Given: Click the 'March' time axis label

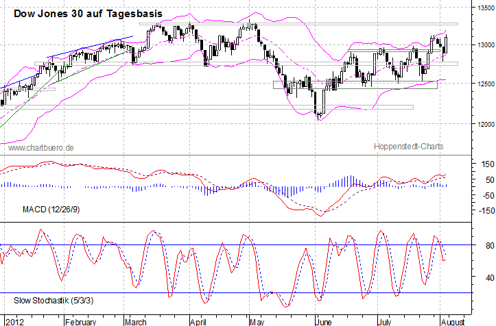Looking at the screenshot, I should (x=136, y=322).
